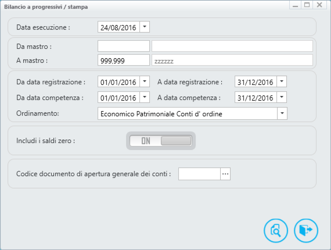Open A data competenza calendar dropdown

tap(282, 97)
